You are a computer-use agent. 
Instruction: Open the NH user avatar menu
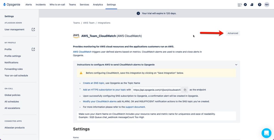267,5
